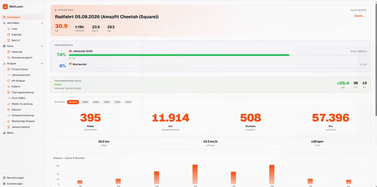This screenshot has height=187, width=377.
Task: Click the Jahresziel 2026 green progress bar
Action: pyautogui.click(x=179, y=55)
